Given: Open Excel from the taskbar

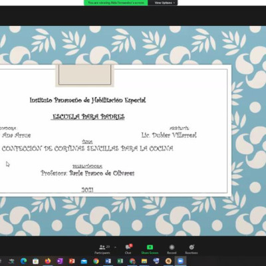Looking at the screenshot, I should [120, 261].
